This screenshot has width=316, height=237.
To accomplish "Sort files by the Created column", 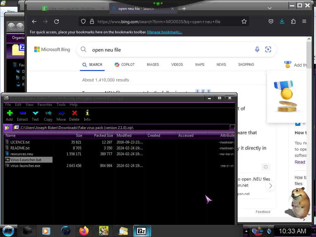I will [x=161, y=135].
